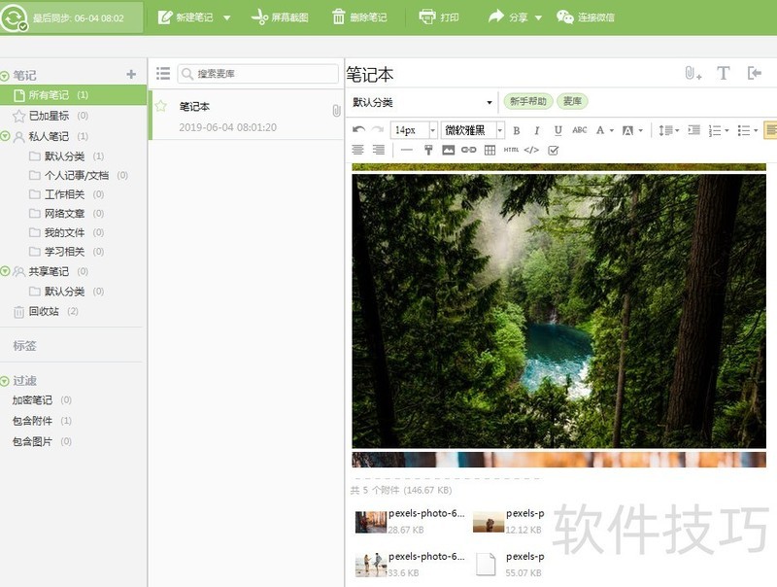Image resolution: width=777 pixels, height=587 pixels.
Task: Click the T text mode icon
Action: coord(723,74)
